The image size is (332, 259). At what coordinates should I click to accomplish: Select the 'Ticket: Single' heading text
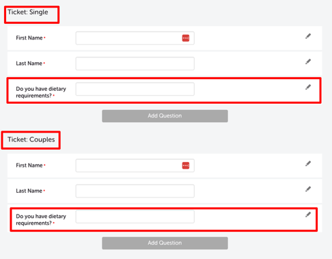(x=28, y=12)
